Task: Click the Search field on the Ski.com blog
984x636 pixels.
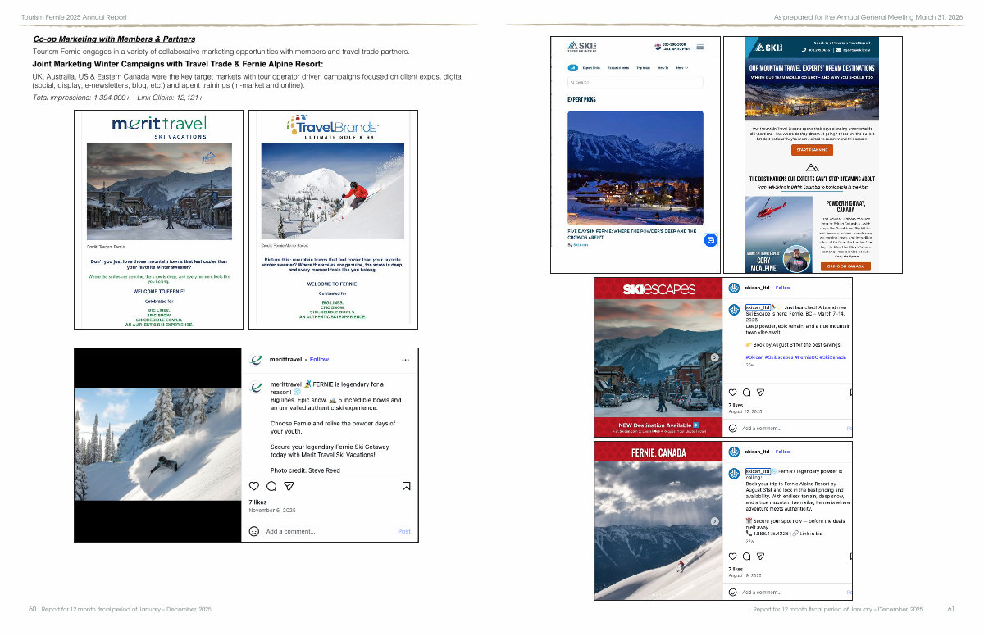Action: (635, 82)
